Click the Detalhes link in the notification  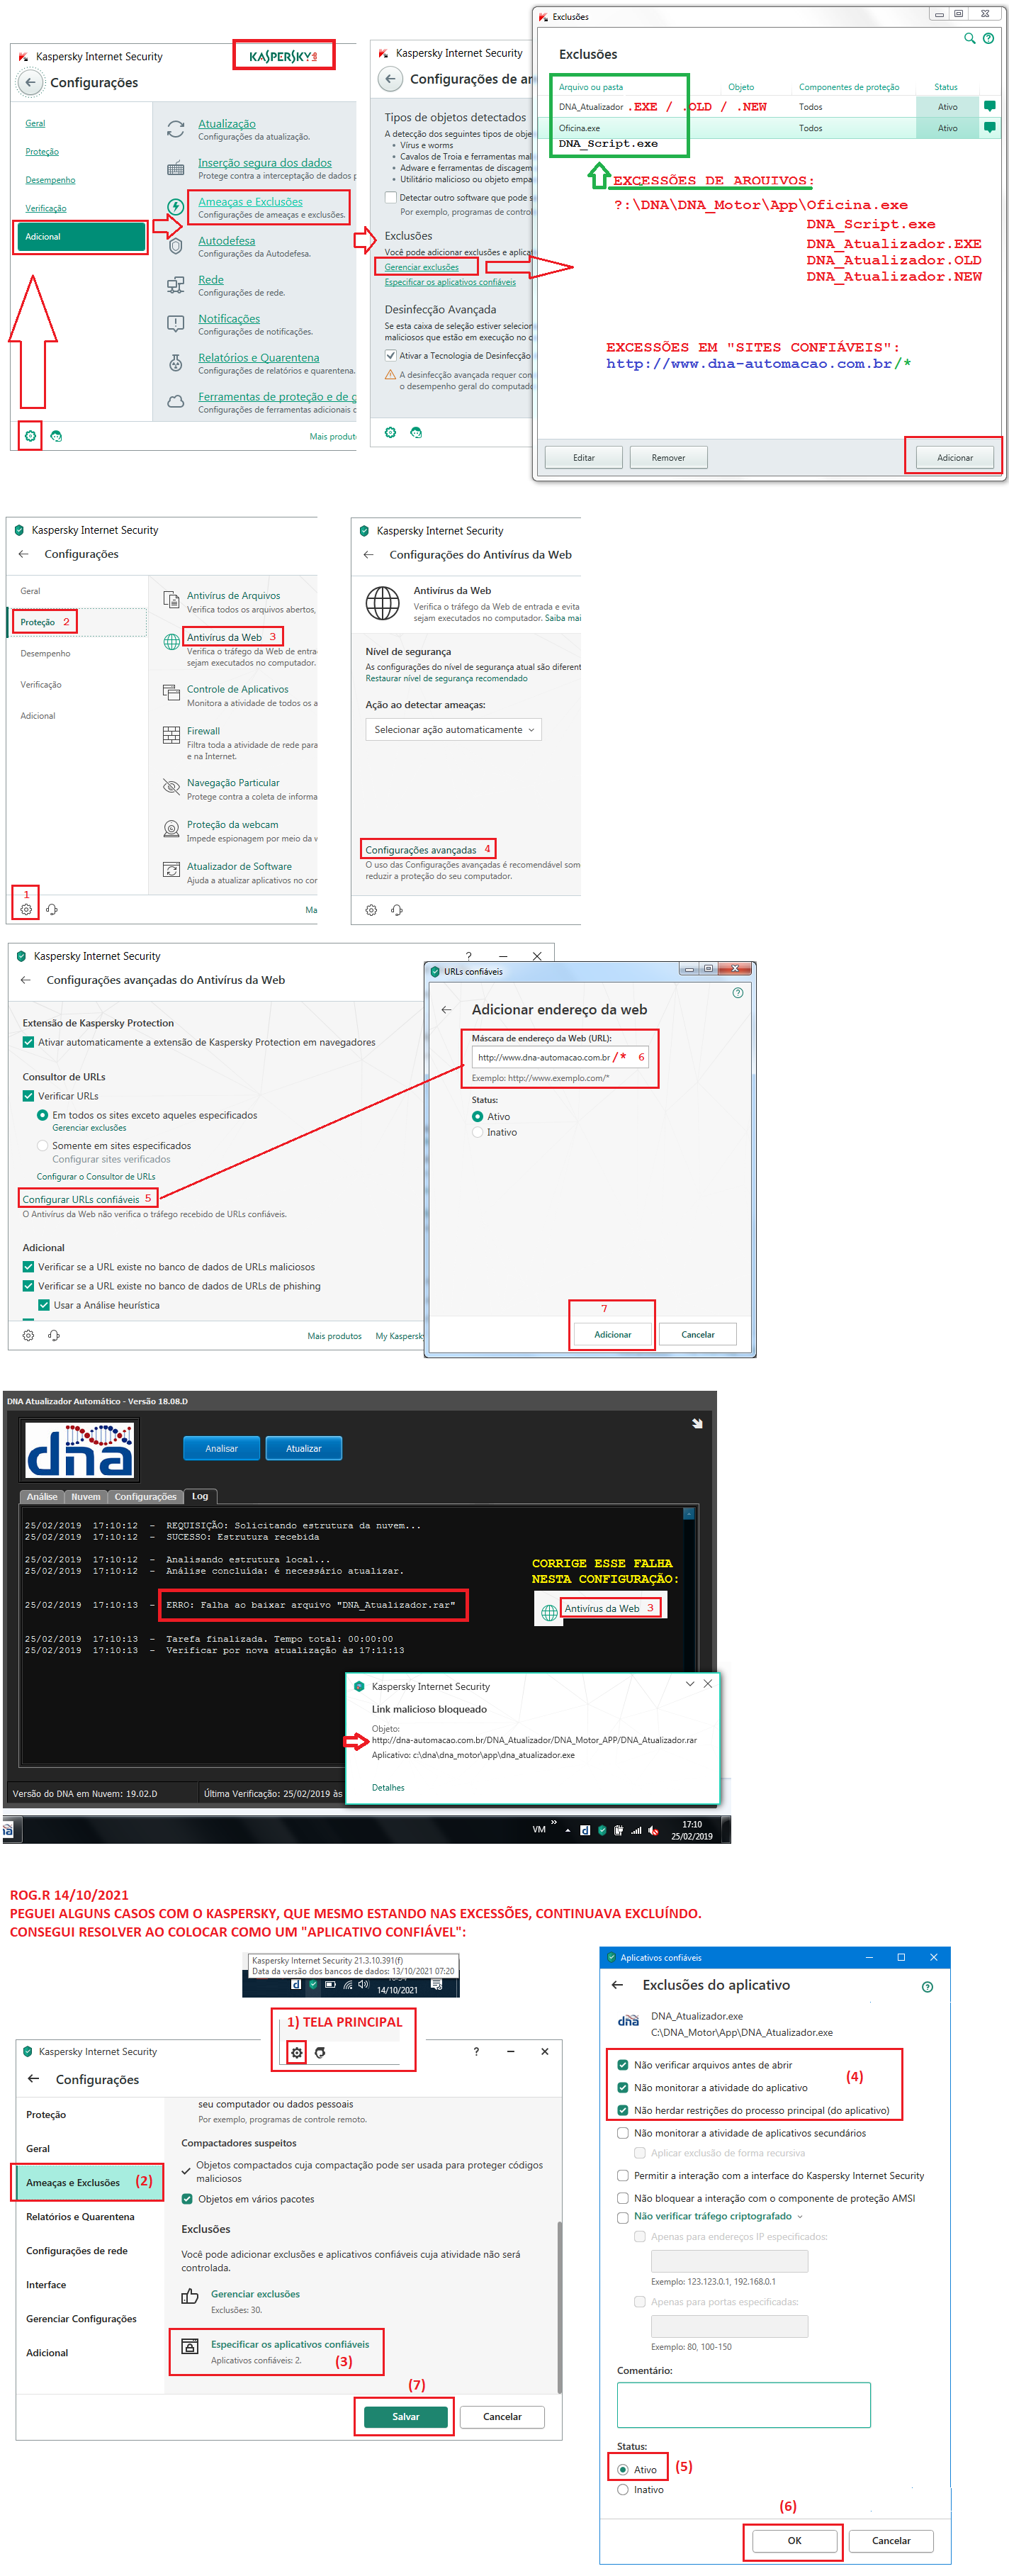coord(388,1787)
